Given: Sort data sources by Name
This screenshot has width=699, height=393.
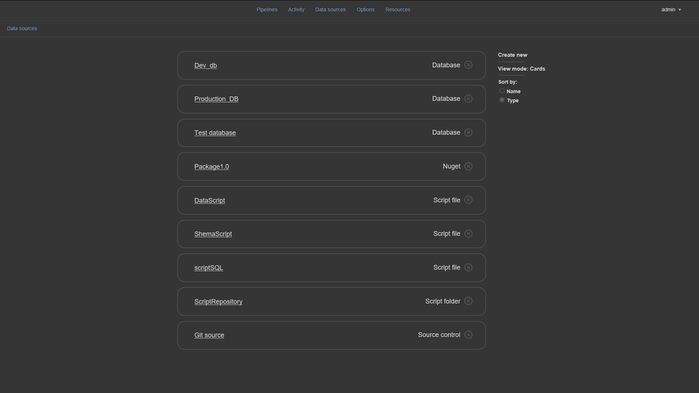Looking at the screenshot, I should [x=502, y=91].
